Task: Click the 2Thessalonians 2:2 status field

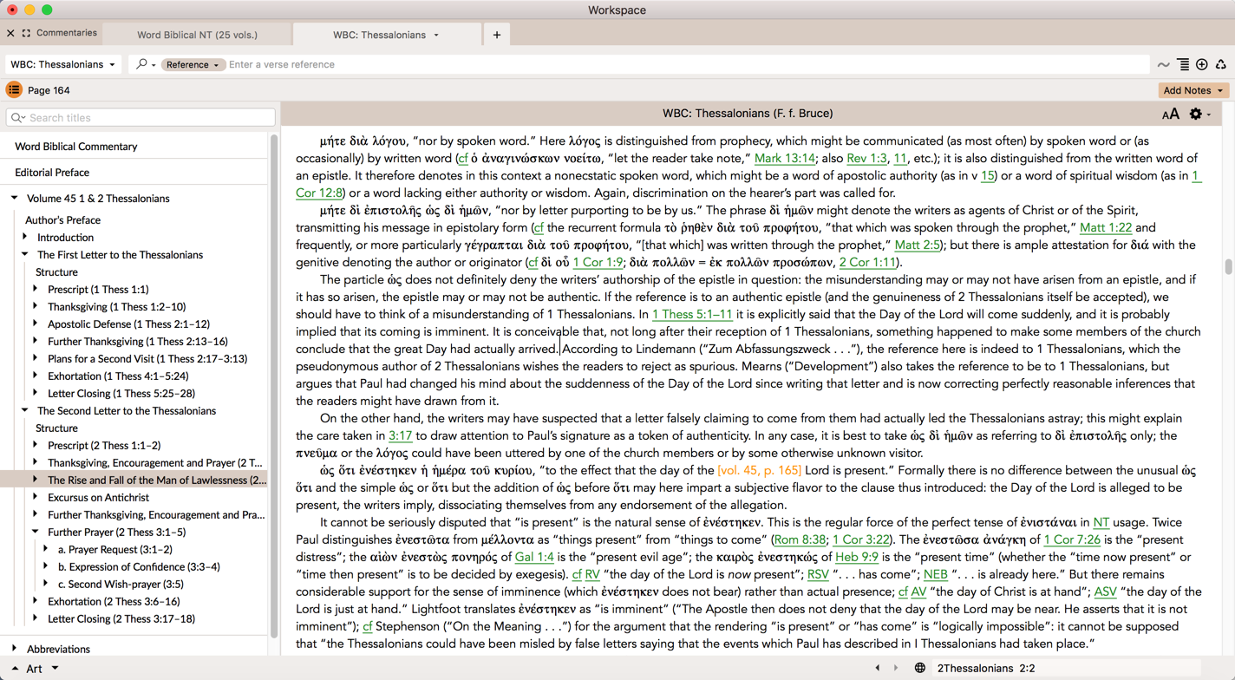Action: tap(1066, 668)
